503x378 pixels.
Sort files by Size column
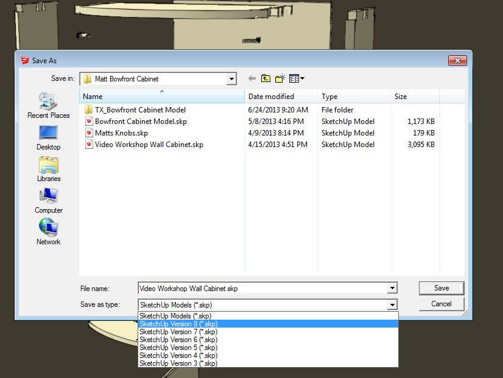415,97
